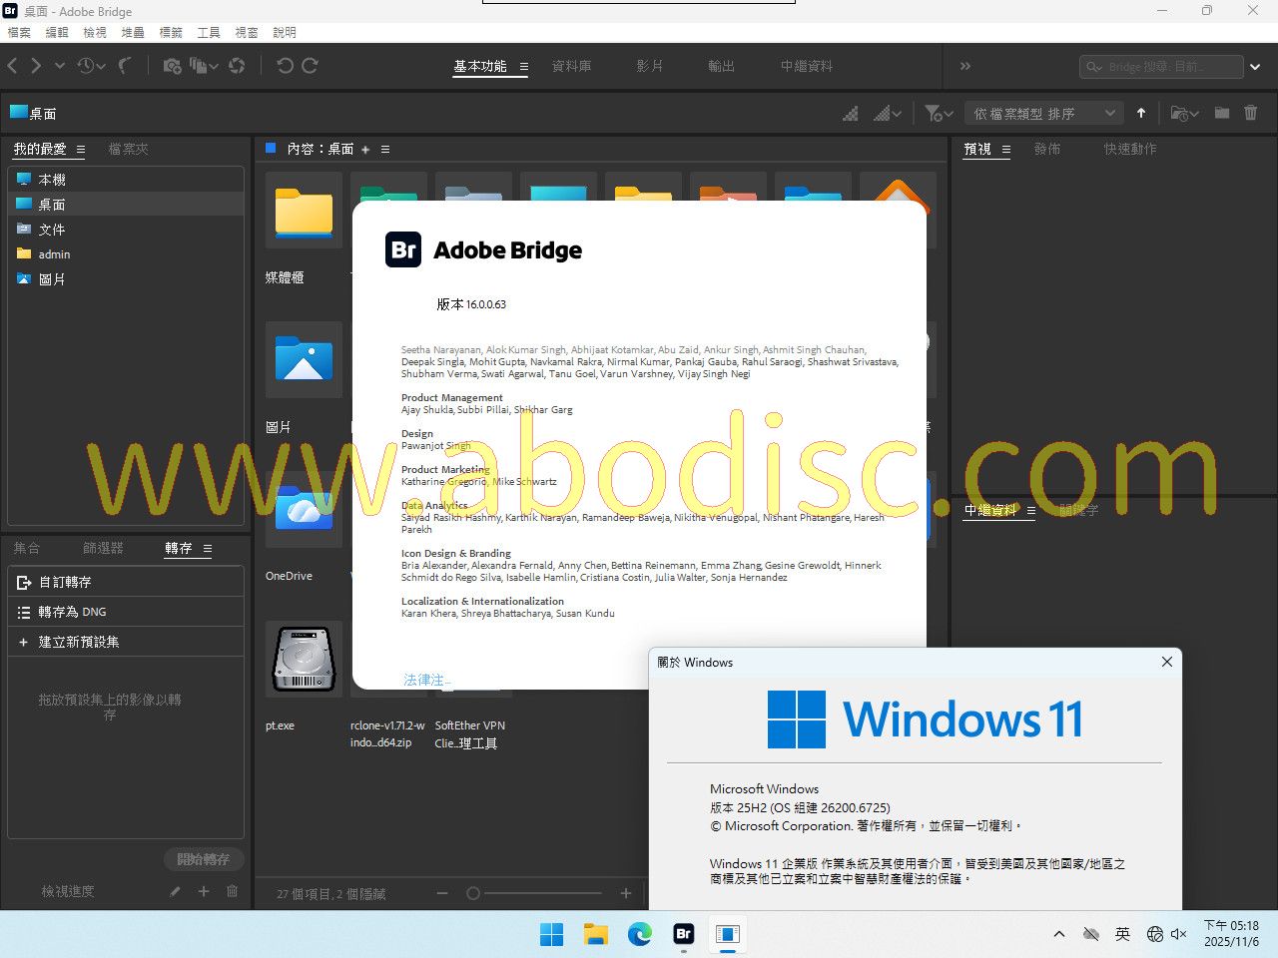Click the boomerang return-to-app icon
The image size is (1278, 958).
click(x=125, y=66)
